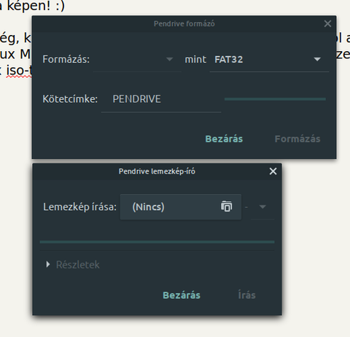Screen dimensions: 350x337
Task: Close the Pendrive lemezkép-író dialog
Action: tap(273, 171)
